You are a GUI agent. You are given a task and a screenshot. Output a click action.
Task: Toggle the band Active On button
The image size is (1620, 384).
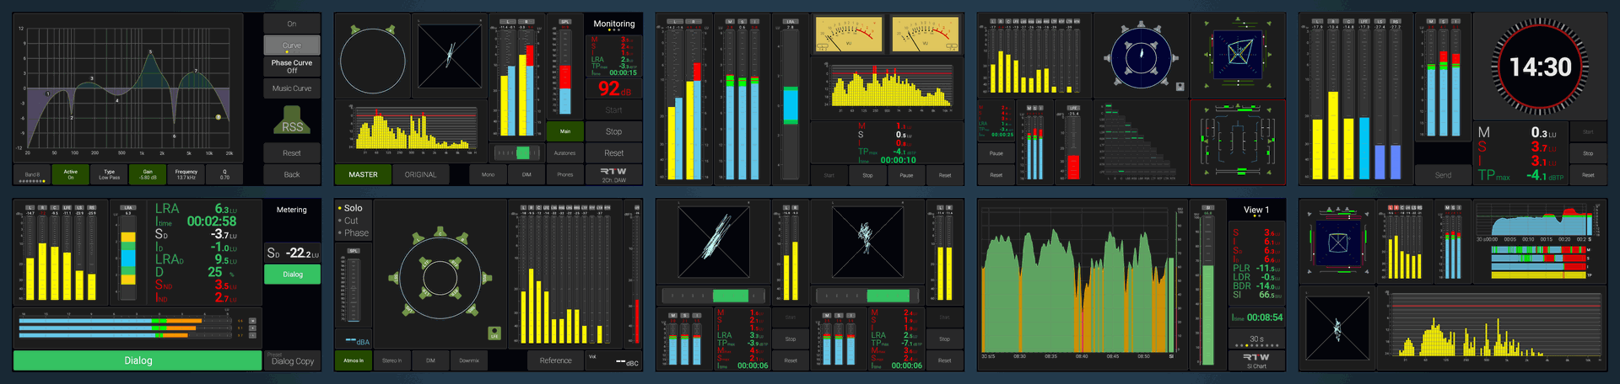point(71,174)
